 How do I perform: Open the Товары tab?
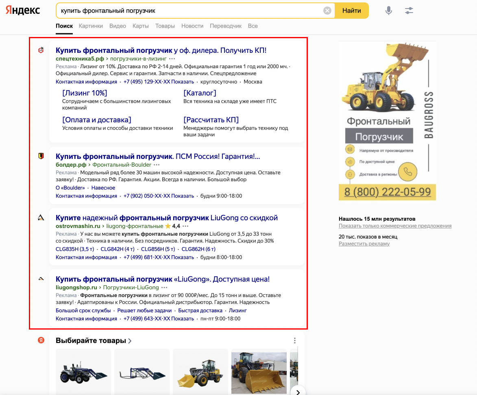point(165,26)
